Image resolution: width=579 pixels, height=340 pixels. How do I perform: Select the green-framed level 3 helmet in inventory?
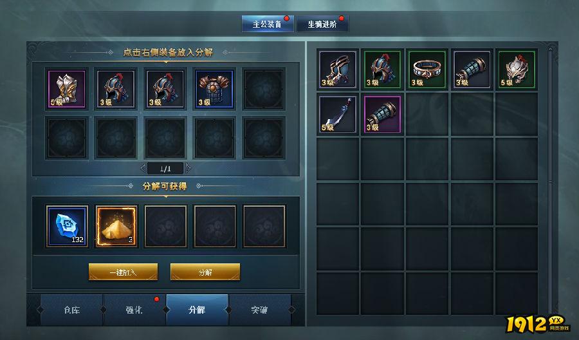pos(382,70)
